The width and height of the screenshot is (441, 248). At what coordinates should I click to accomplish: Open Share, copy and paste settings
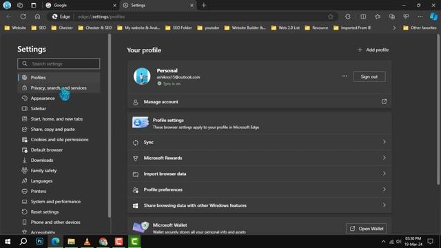[59, 129]
